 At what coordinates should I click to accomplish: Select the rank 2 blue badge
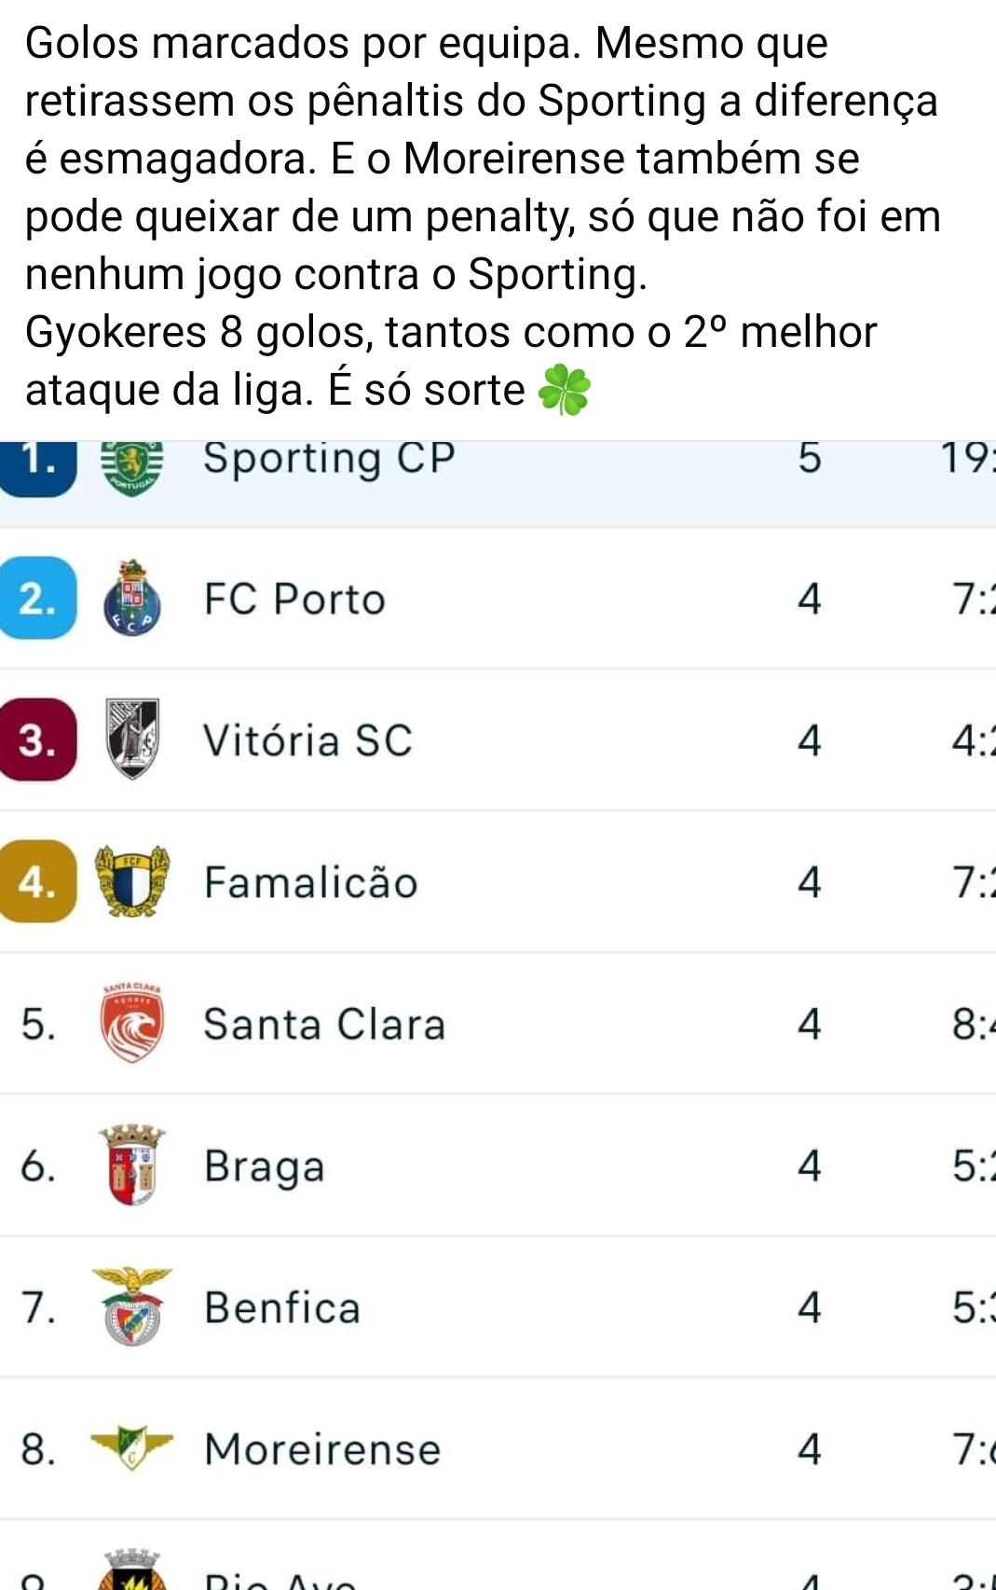[x=38, y=598]
